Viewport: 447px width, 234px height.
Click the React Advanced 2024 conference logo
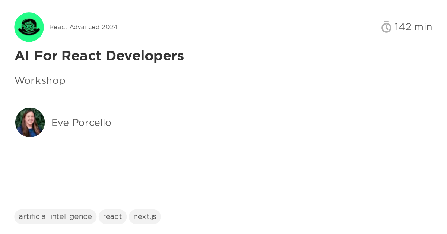click(x=29, y=27)
